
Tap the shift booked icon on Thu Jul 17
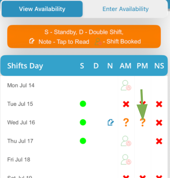pos(126,141)
